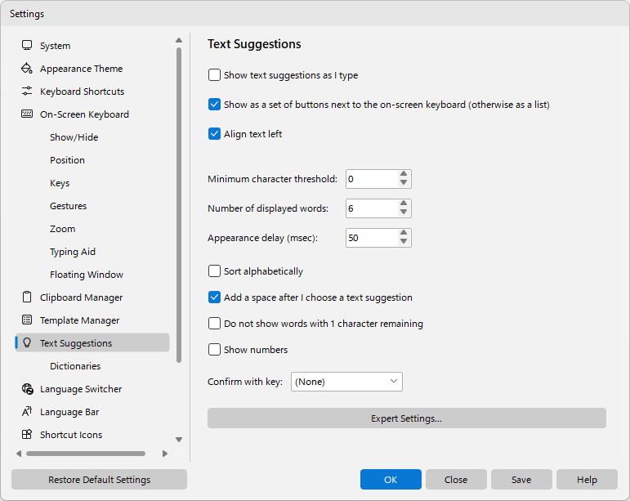Enable Show numbers checkbox
The height and width of the screenshot is (501, 630).
click(214, 350)
